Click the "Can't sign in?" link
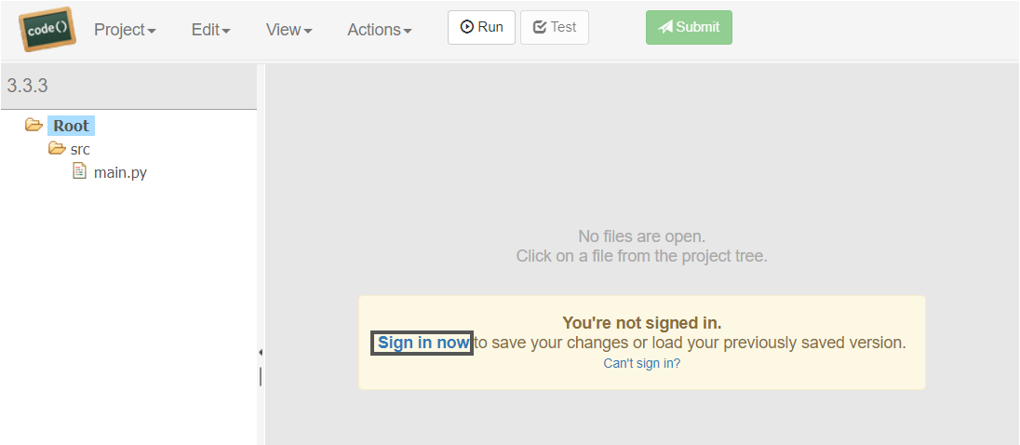Screen dimensions: 1020x445 tap(641, 363)
